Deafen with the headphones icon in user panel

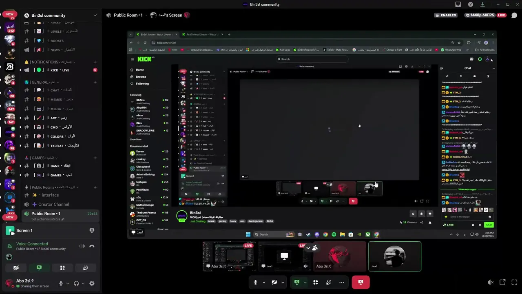[x=76, y=283]
